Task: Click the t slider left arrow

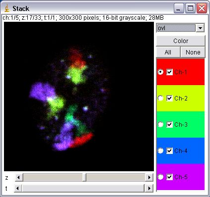Action: point(18,188)
